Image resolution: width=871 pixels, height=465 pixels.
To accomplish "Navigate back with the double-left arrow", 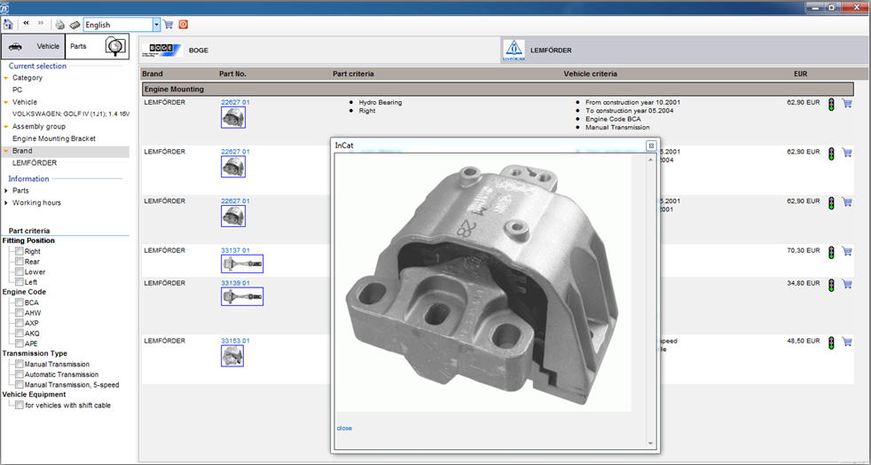I will [x=26, y=23].
